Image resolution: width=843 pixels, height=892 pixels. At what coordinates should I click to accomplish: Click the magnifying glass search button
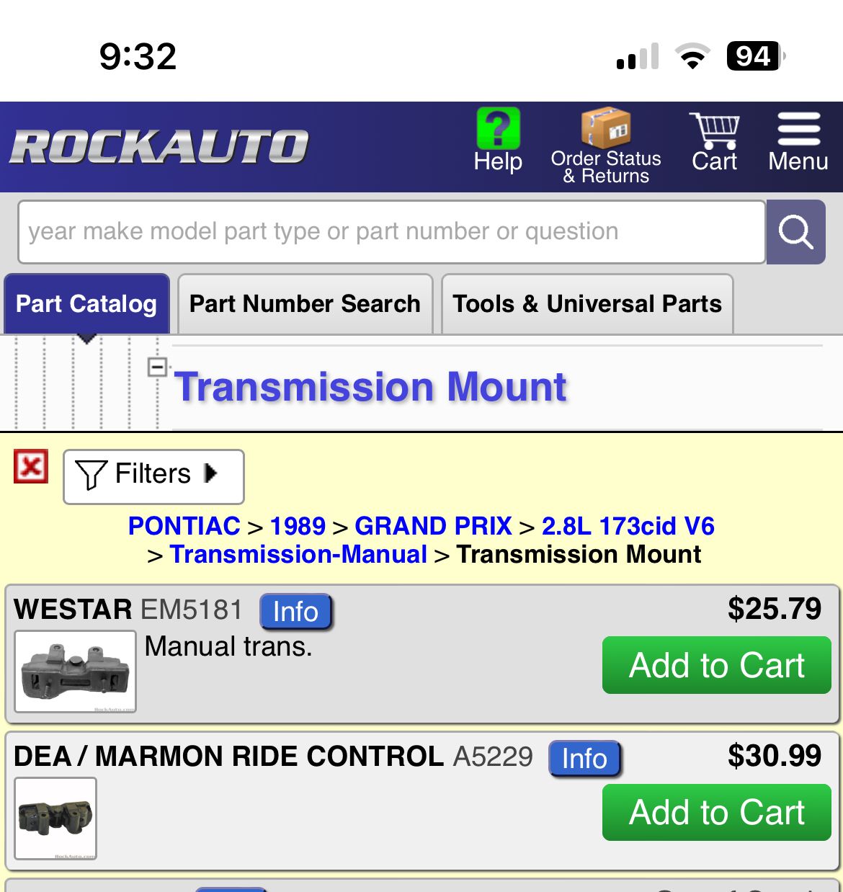796,232
